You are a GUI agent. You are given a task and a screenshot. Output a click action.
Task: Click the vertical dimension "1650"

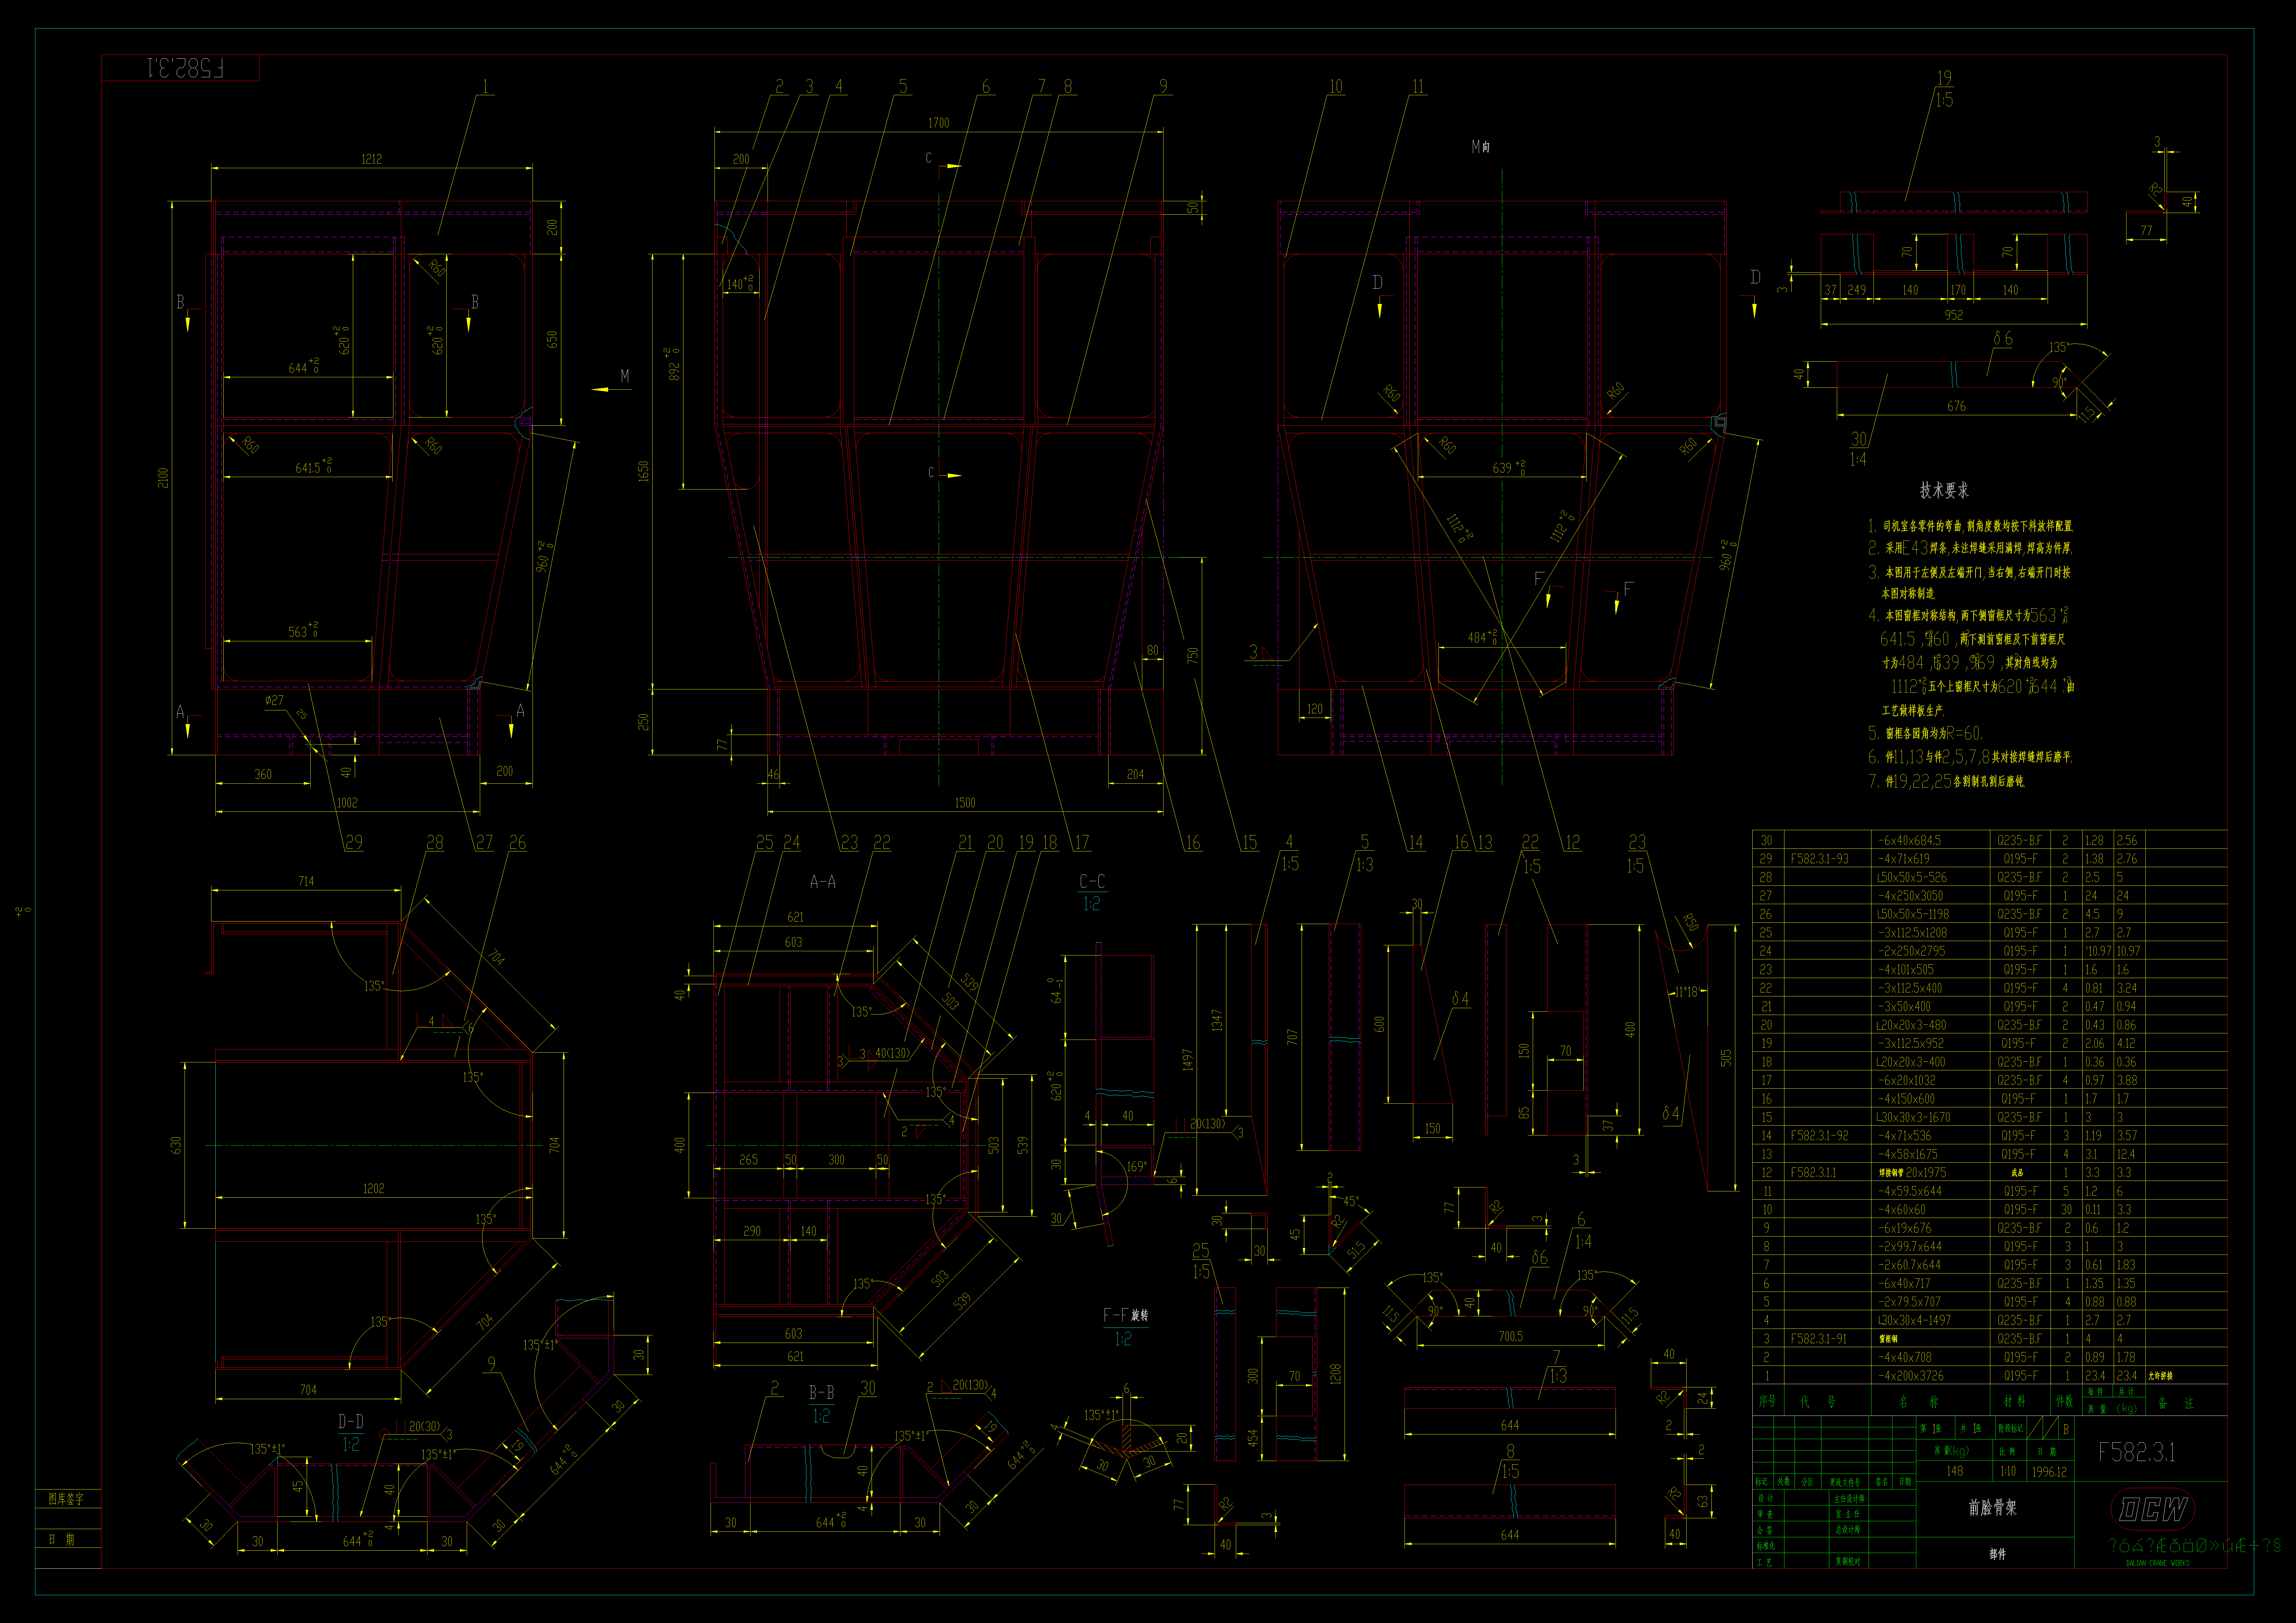click(x=644, y=471)
